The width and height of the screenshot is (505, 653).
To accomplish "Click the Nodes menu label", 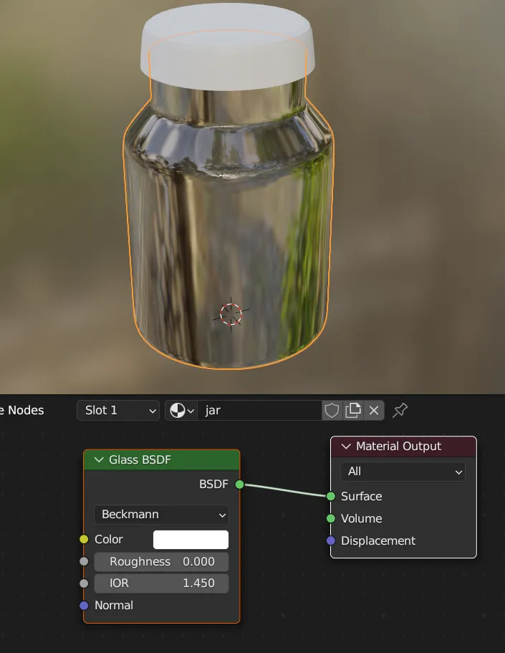I will pos(26,411).
